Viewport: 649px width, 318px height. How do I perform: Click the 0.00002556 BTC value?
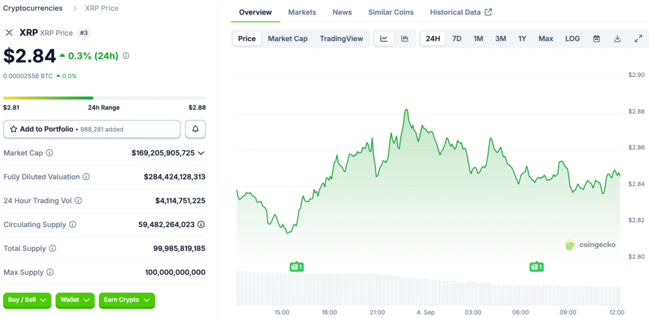coord(28,76)
